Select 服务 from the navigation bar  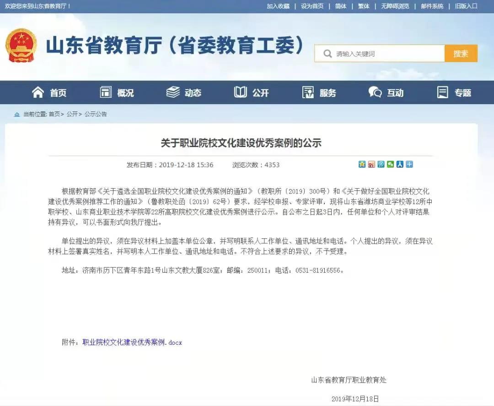[319, 93]
